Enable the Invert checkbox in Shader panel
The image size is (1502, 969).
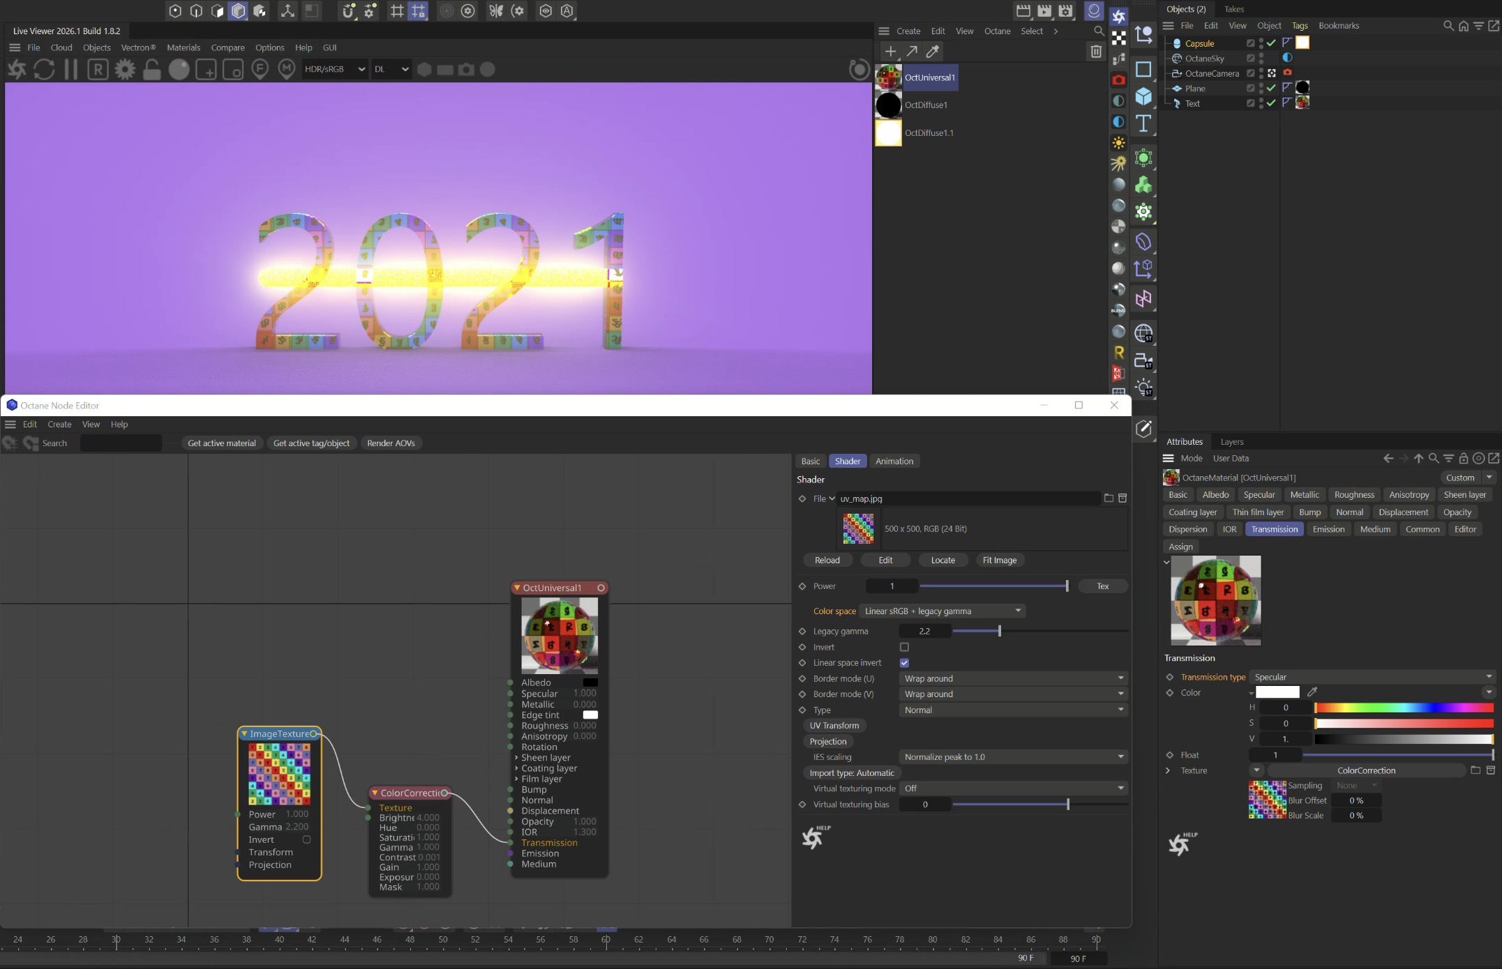pyautogui.click(x=904, y=648)
